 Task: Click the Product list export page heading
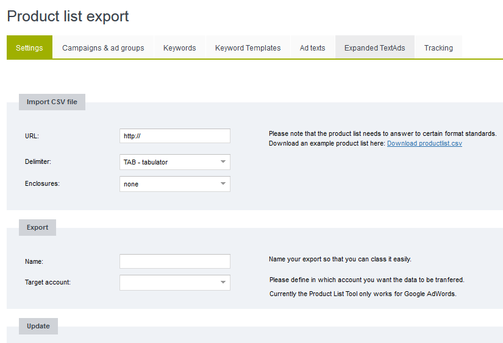68,16
